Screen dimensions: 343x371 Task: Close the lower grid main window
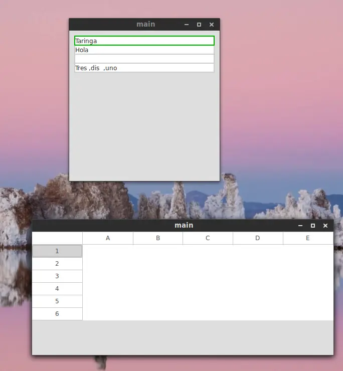tap(325, 226)
